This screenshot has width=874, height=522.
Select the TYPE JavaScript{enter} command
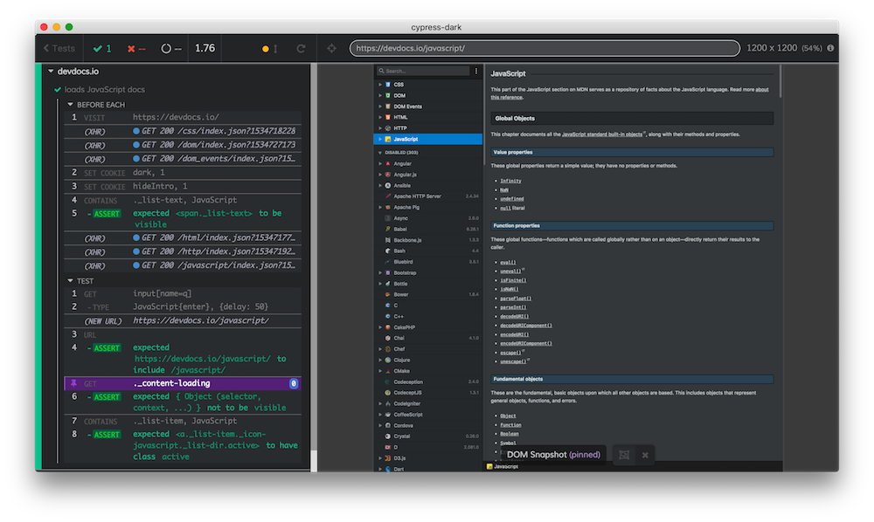pos(183,306)
